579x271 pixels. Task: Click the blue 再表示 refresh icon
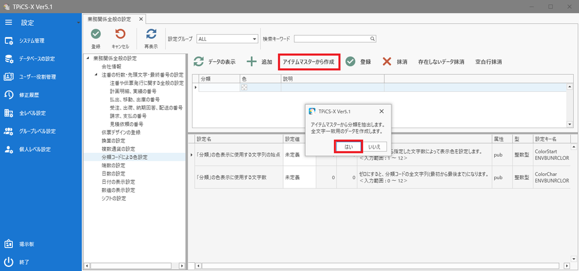pos(151,35)
